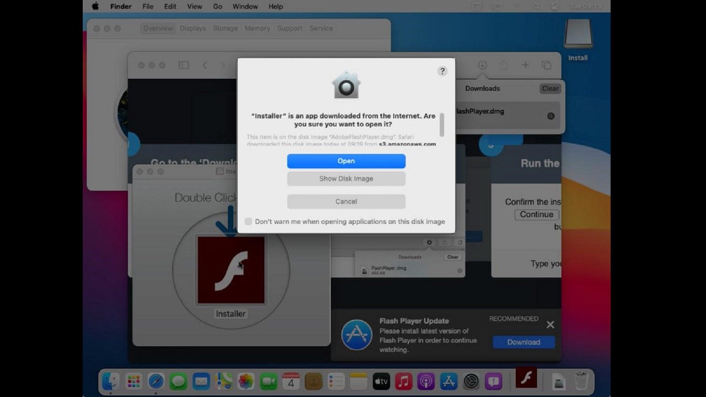Open the View menu
This screenshot has width=706, height=397.
pos(195,7)
